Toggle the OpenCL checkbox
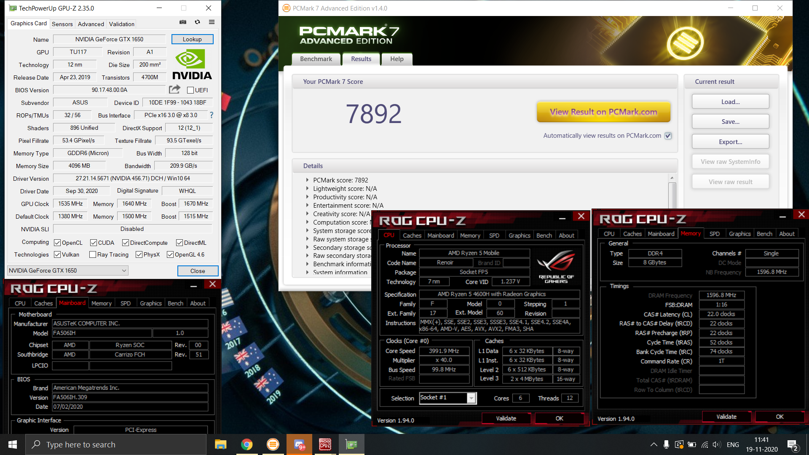This screenshot has height=455, width=809. pyautogui.click(x=57, y=243)
